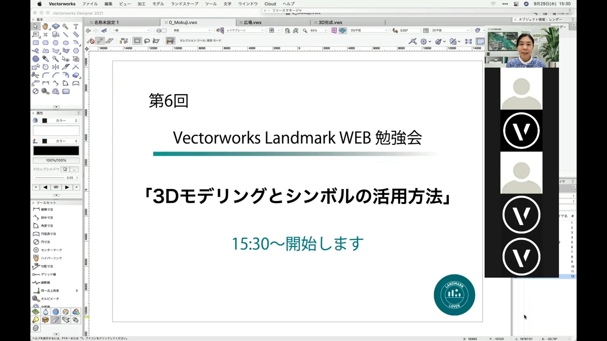Toggle the drop shadow button
The width and height of the screenshot is (607, 341).
coord(65,169)
